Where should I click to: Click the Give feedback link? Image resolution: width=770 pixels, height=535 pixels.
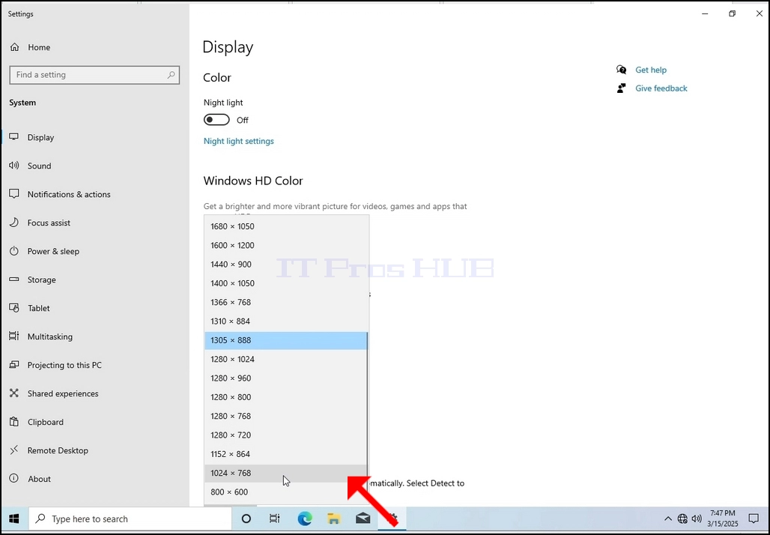pyautogui.click(x=661, y=88)
